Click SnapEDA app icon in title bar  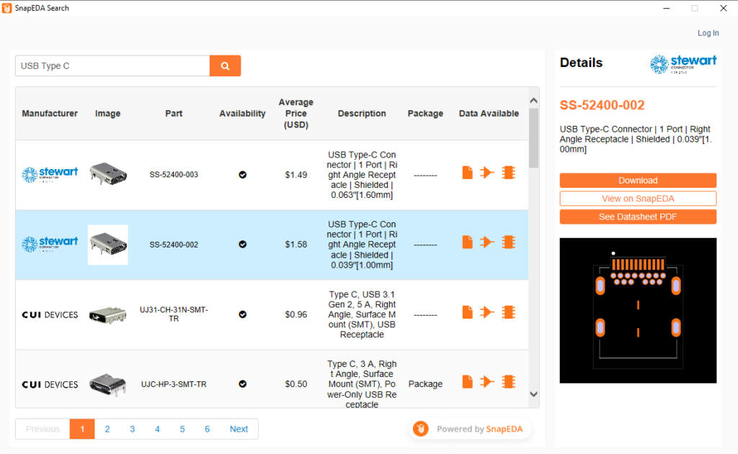point(7,8)
